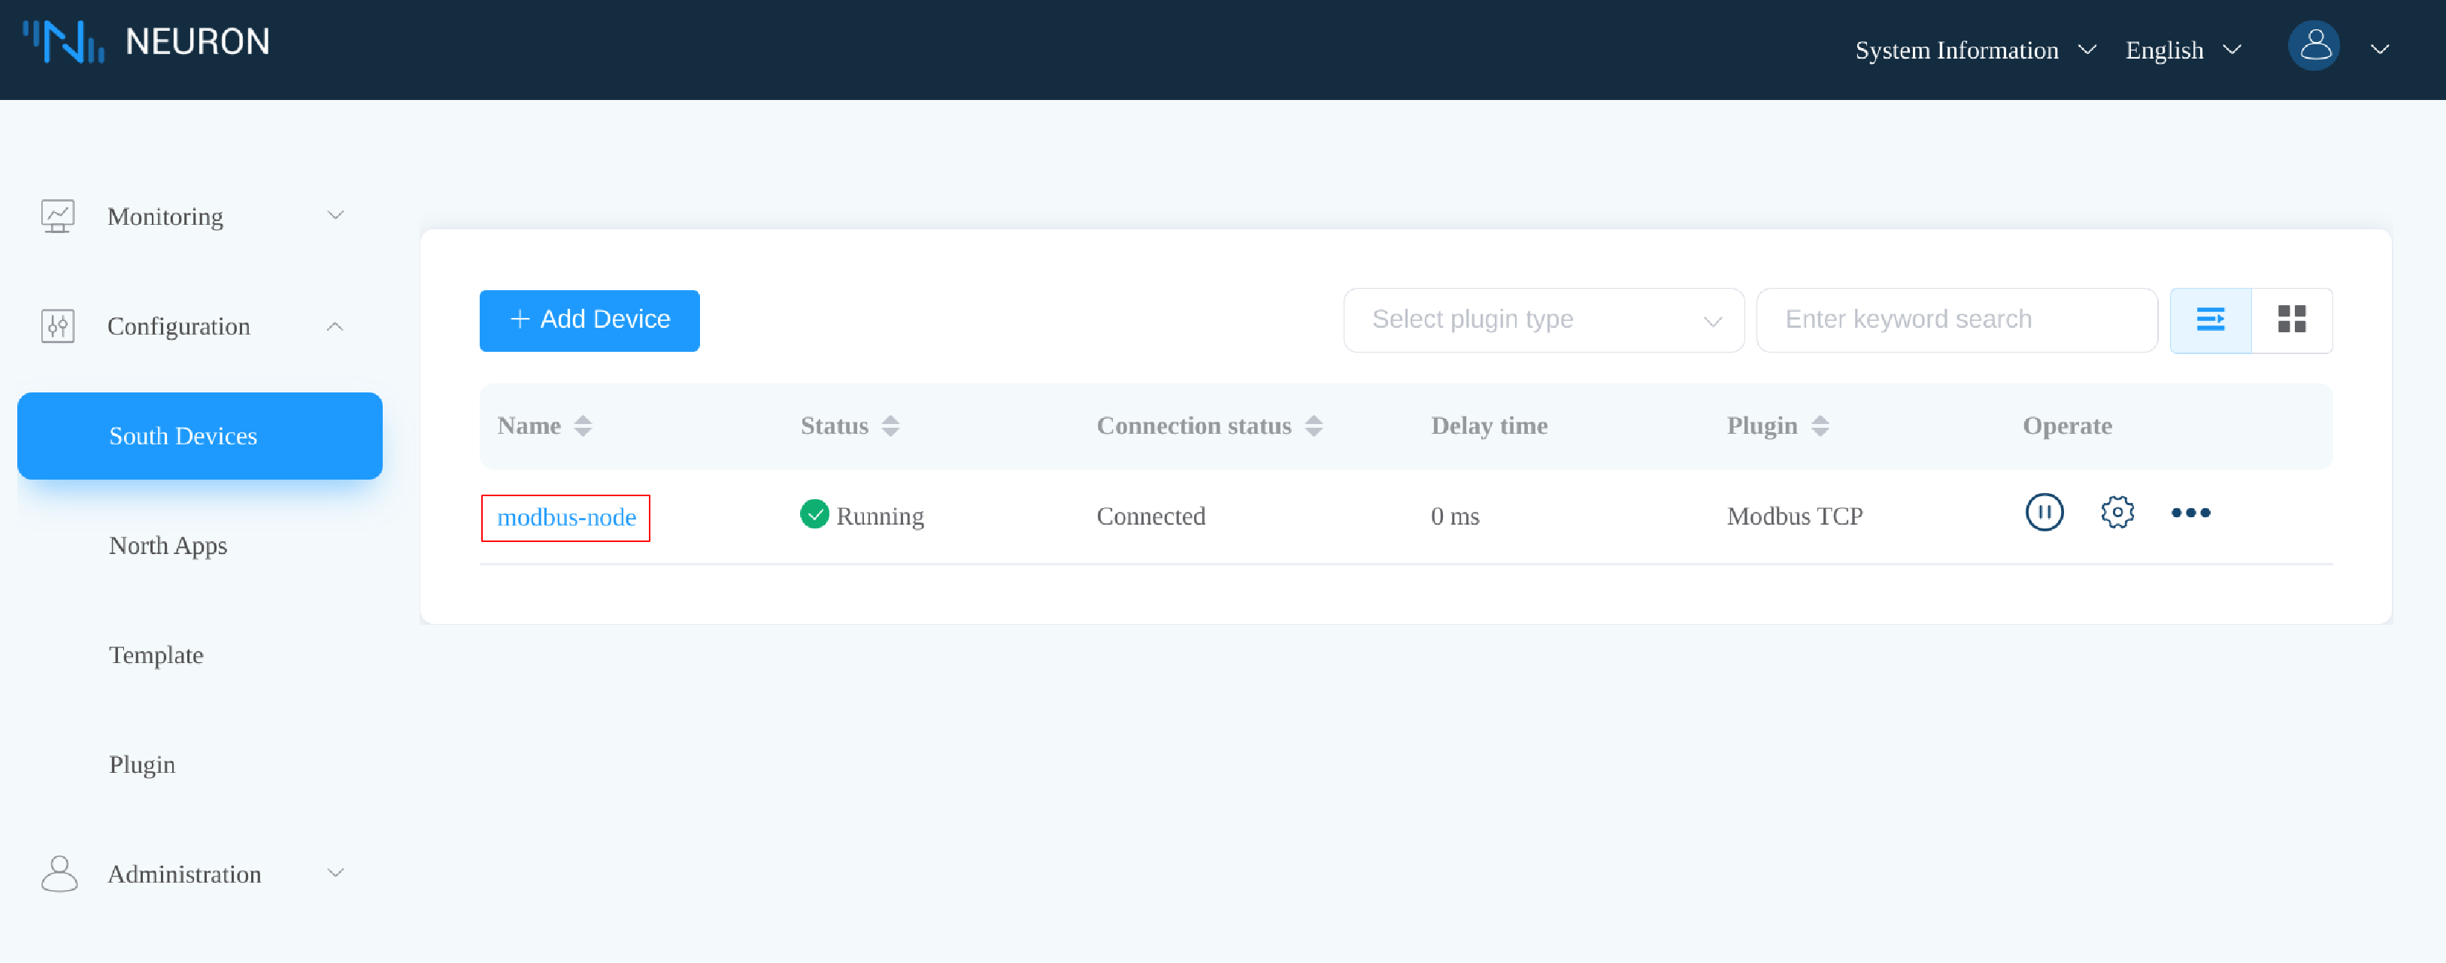Viewport: 2446px width, 963px height.
Task: Open the Template page
Action: pyautogui.click(x=156, y=654)
